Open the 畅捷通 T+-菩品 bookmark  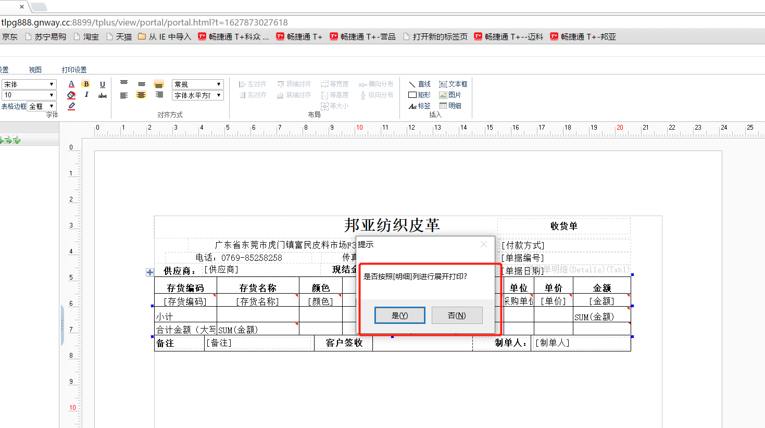click(363, 36)
